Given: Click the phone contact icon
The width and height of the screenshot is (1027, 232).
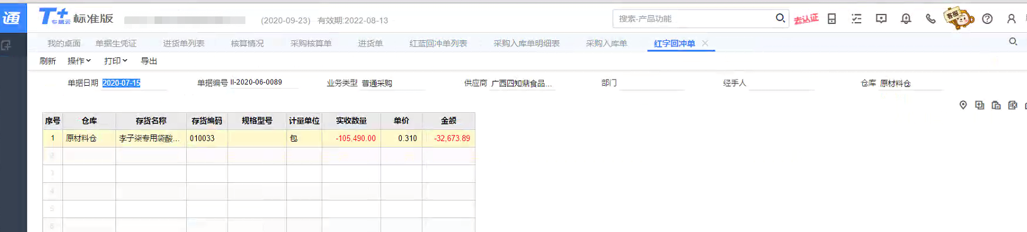Looking at the screenshot, I should (x=930, y=19).
